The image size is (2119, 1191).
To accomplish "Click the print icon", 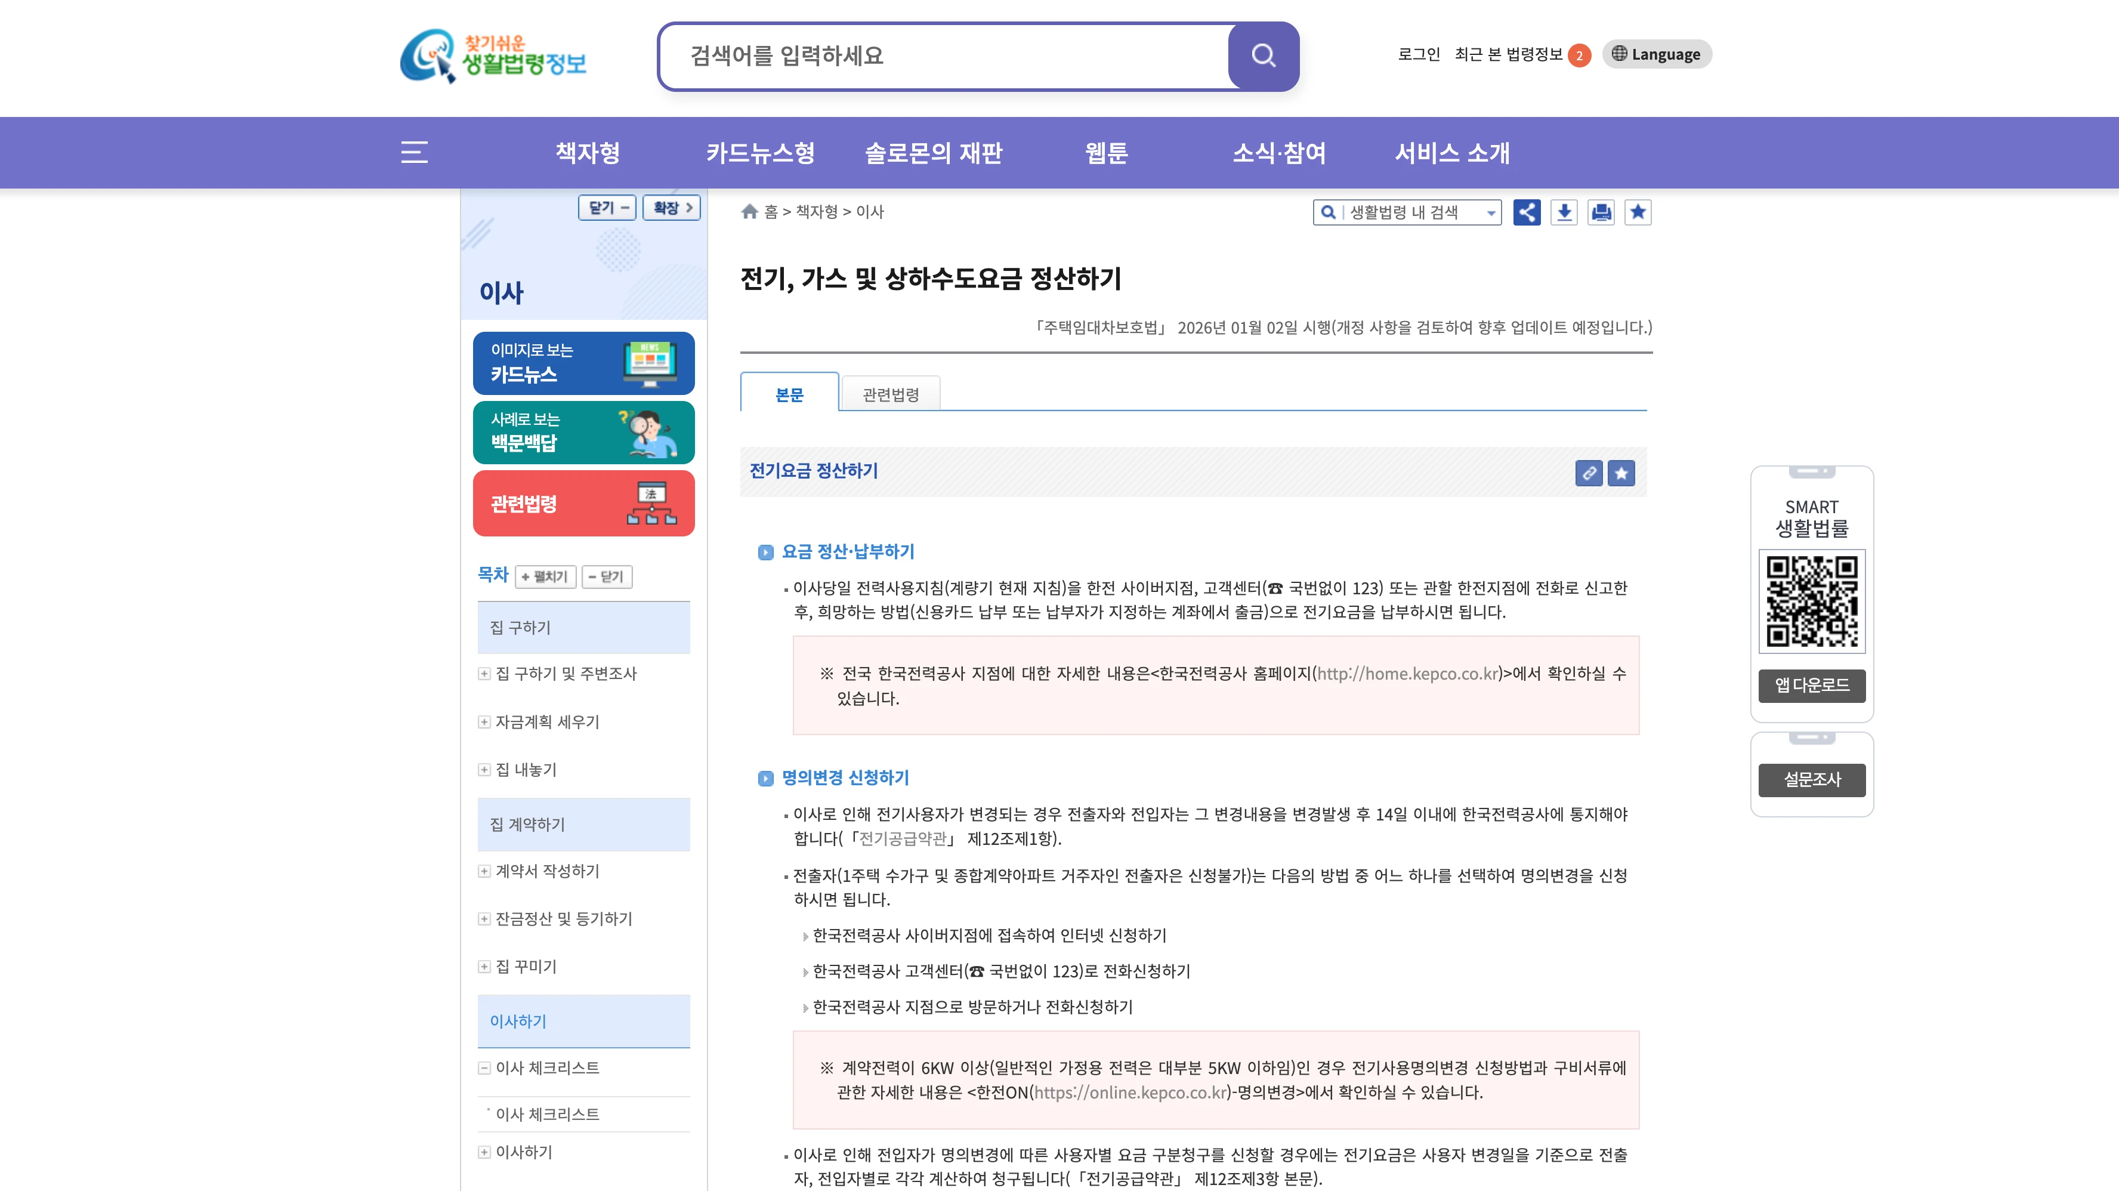I will (1601, 212).
